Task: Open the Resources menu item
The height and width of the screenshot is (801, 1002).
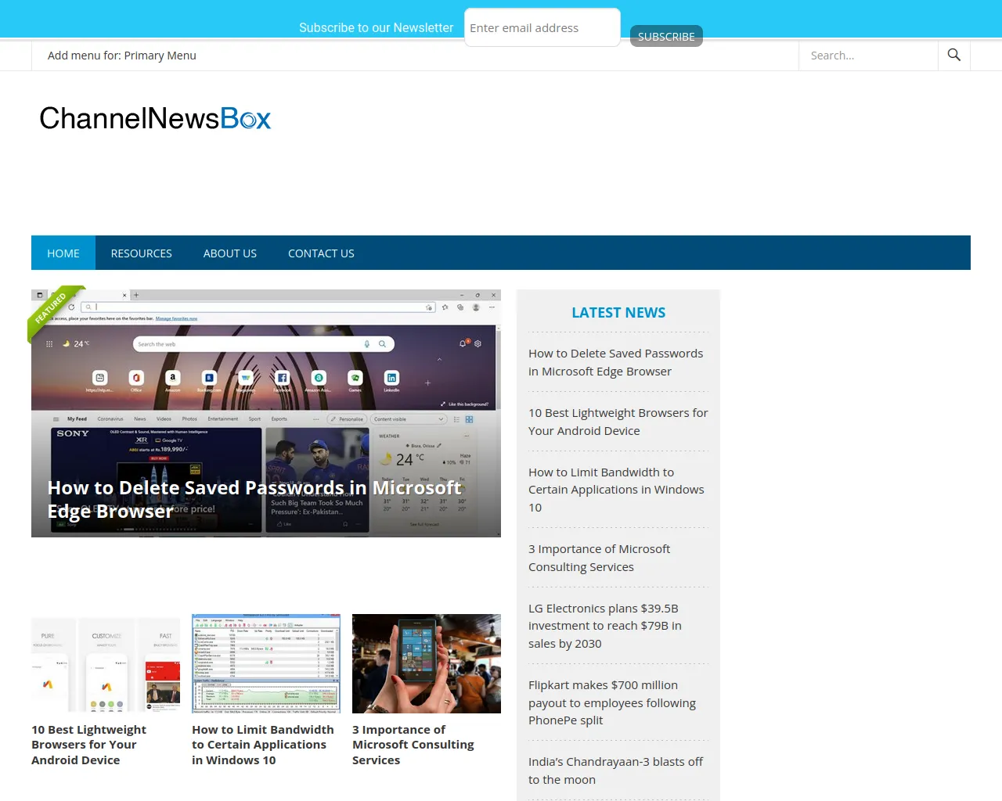Action: click(x=142, y=253)
